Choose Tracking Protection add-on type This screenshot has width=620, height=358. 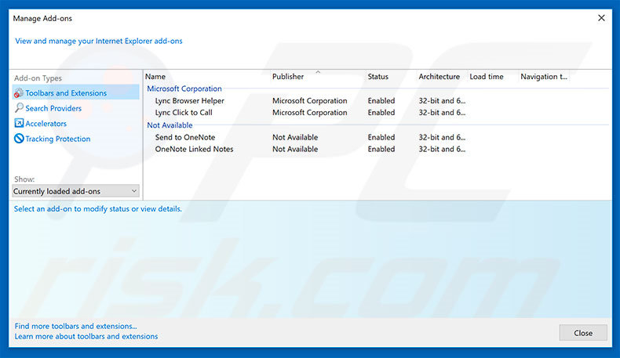(x=58, y=139)
